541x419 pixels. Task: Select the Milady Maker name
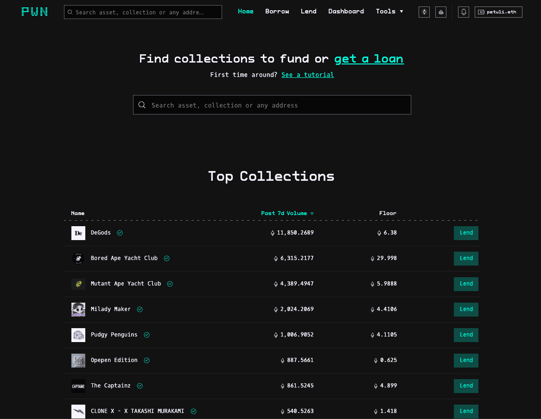111,309
